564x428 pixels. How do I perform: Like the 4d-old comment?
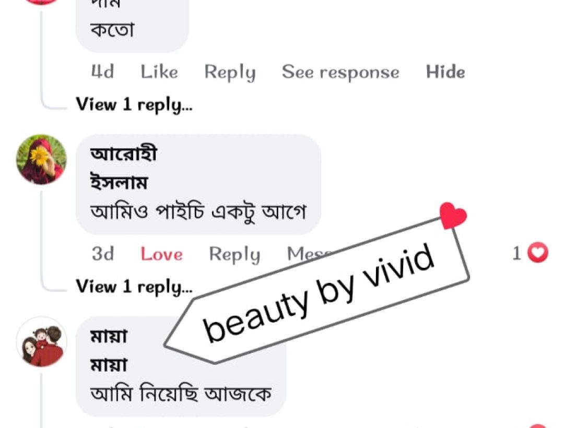[159, 72]
